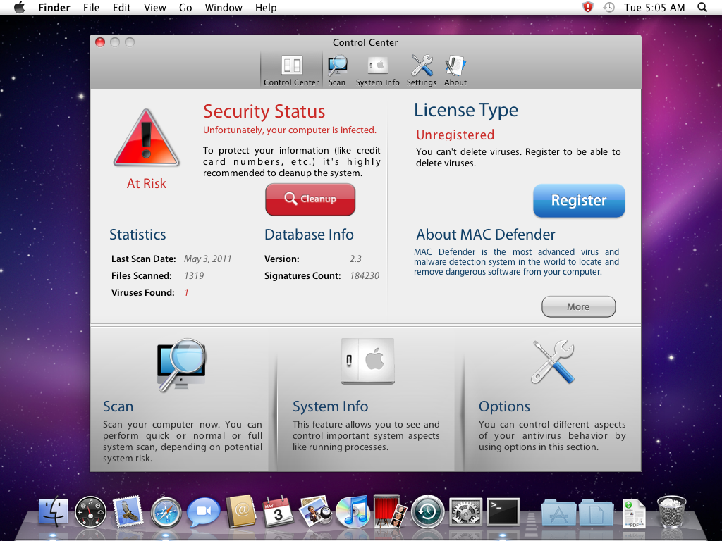Open the System Info toolbar icon
Viewport: 722px width, 541px height.
[x=378, y=70]
